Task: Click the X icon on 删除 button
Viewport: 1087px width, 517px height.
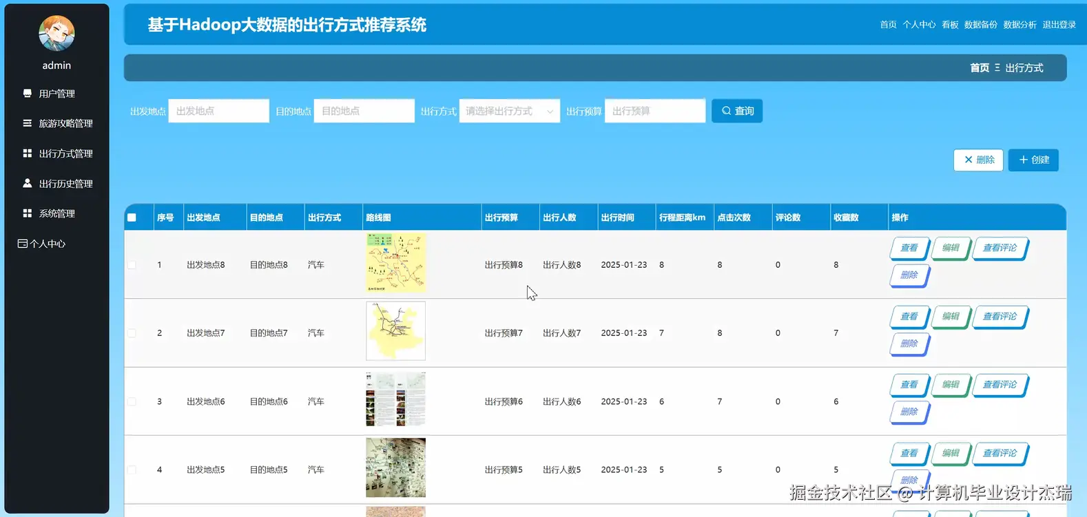Action: [968, 160]
